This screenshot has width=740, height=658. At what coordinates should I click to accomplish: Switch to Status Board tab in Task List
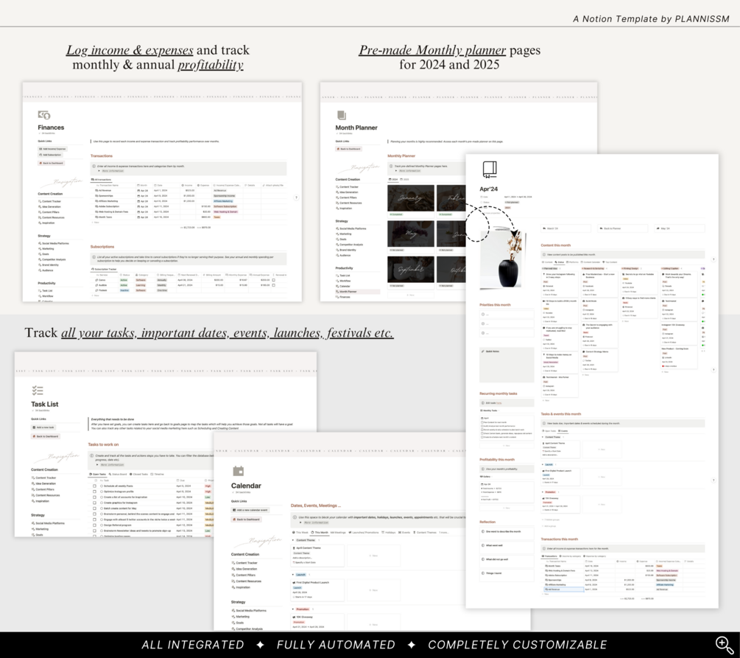pyautogui.click(x=118, y=475)
